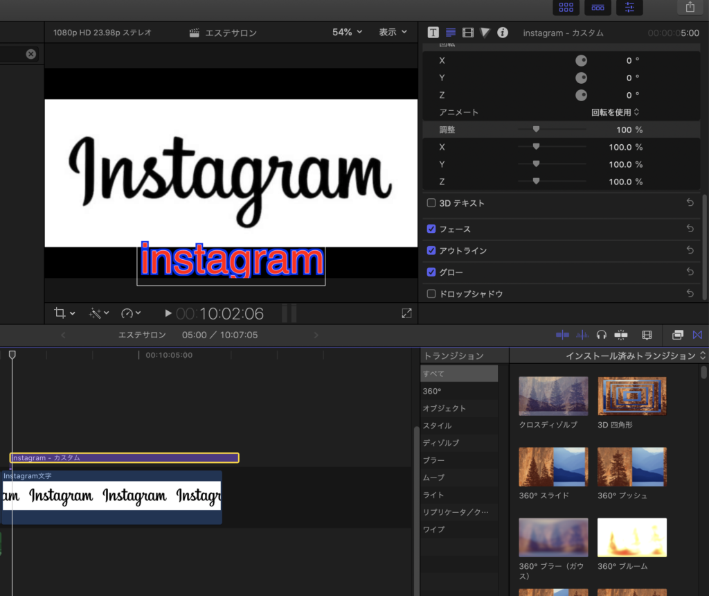Viewport: 709px width, 596px height.
Task: Toggle the timeline panel icon
Action: coord(598,7)
